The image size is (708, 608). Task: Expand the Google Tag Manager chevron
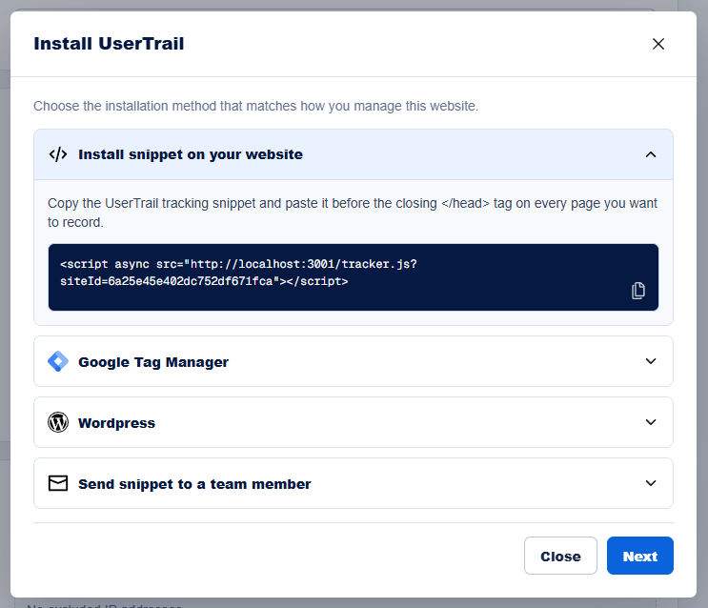651,361
